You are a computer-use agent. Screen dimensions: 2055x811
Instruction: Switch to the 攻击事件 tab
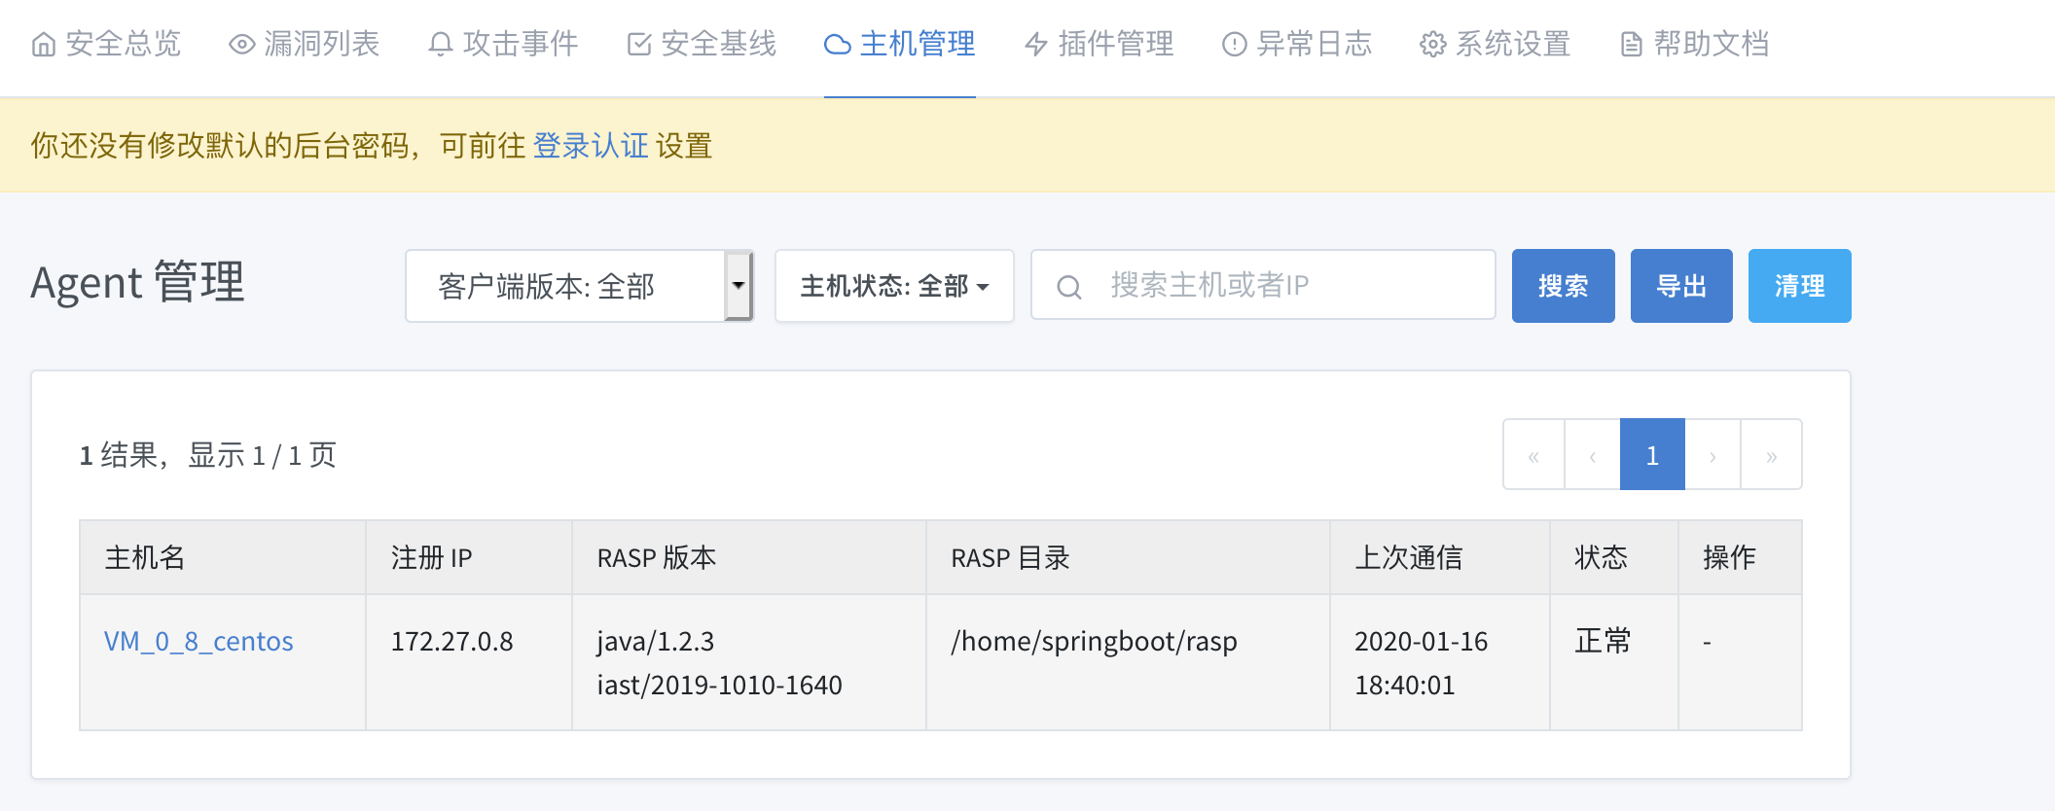point(503,44)
